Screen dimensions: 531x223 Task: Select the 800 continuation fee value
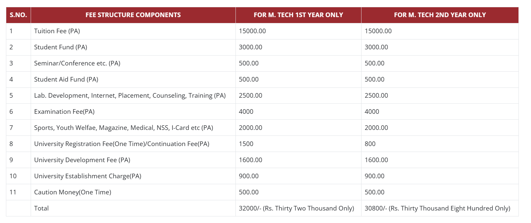coord(370,144)
